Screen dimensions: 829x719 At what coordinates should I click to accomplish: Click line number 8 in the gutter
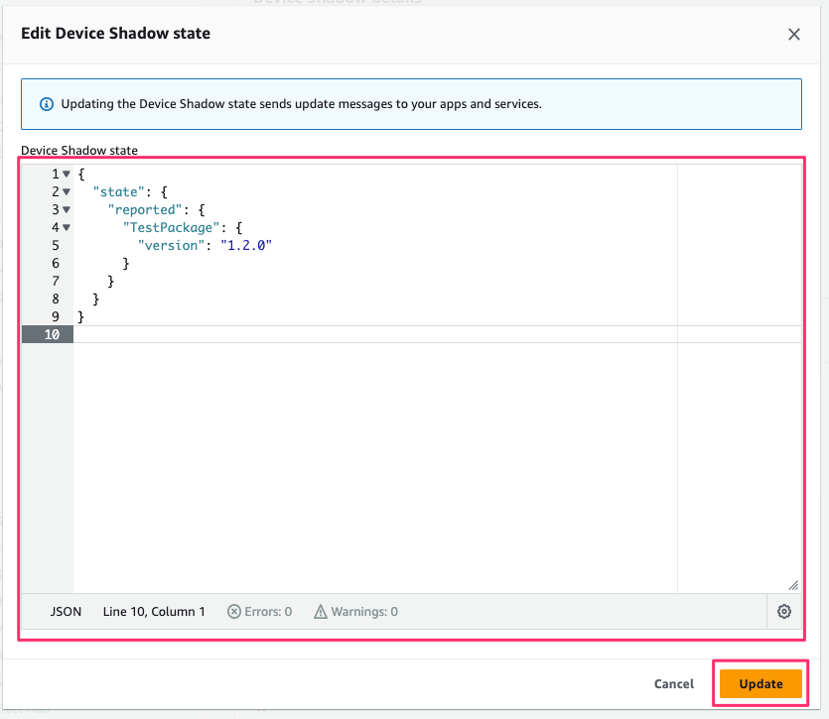tap(56, 300)
